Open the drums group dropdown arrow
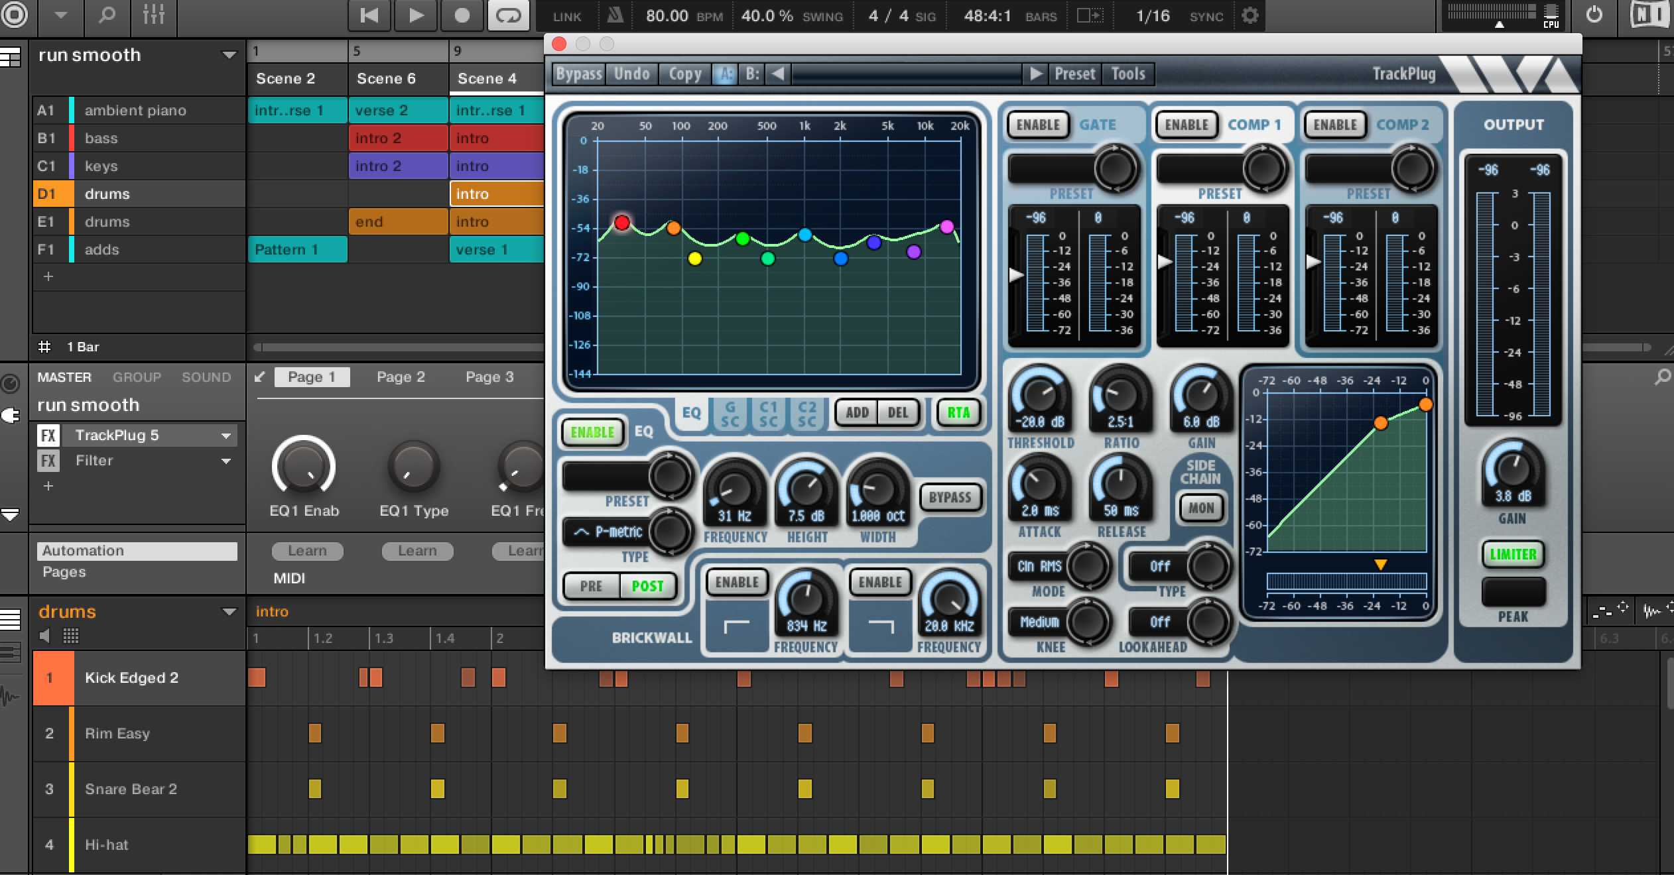 229,612
